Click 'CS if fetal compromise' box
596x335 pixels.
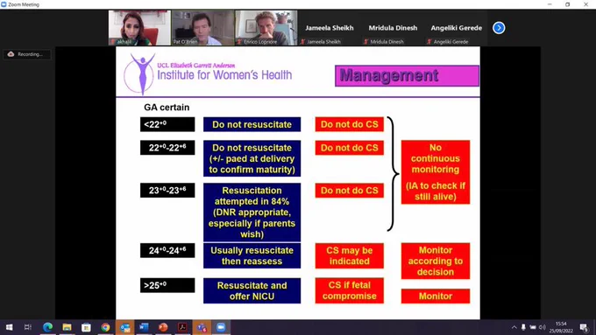[350, 290]
